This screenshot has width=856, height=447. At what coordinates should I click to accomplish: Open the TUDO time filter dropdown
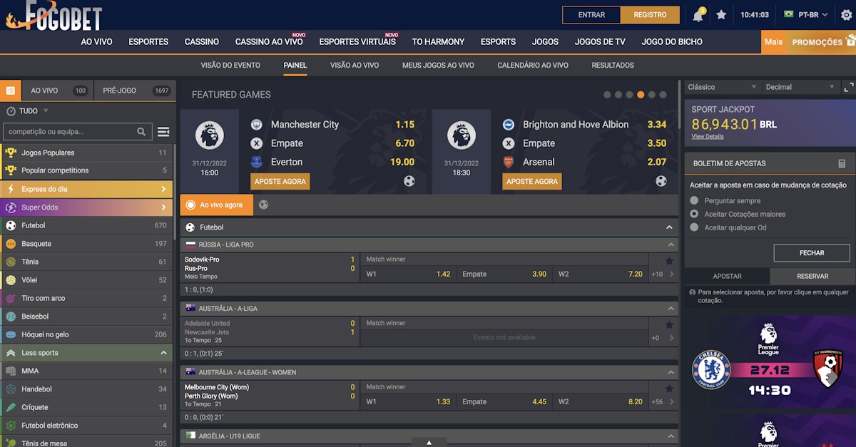28,111
